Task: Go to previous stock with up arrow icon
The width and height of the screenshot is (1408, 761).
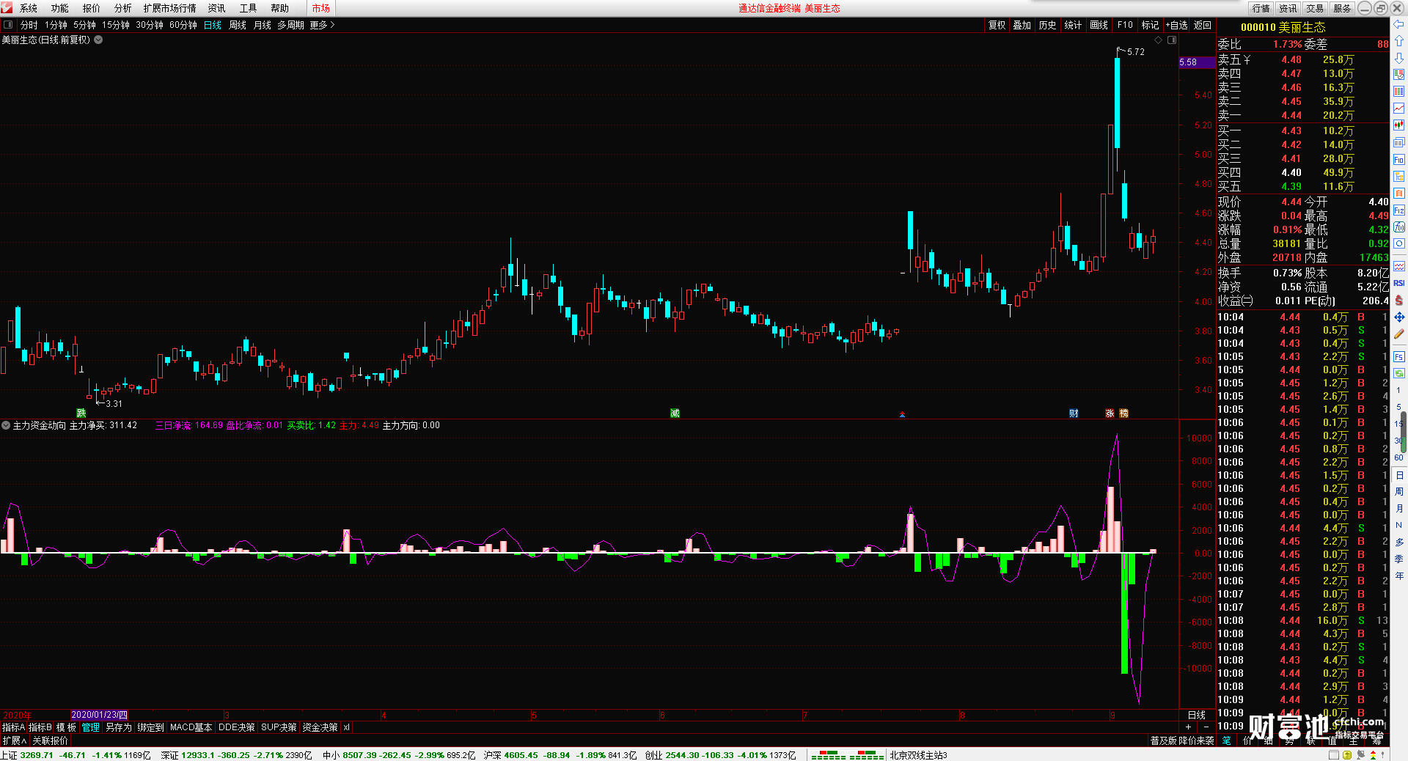Action: click(x=1398, y=41)
